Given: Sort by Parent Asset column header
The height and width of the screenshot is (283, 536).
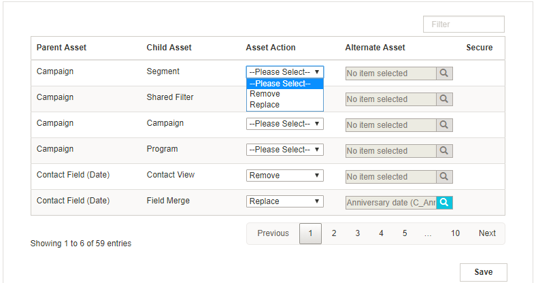Looking at the screenshot, I should (61, 48).
